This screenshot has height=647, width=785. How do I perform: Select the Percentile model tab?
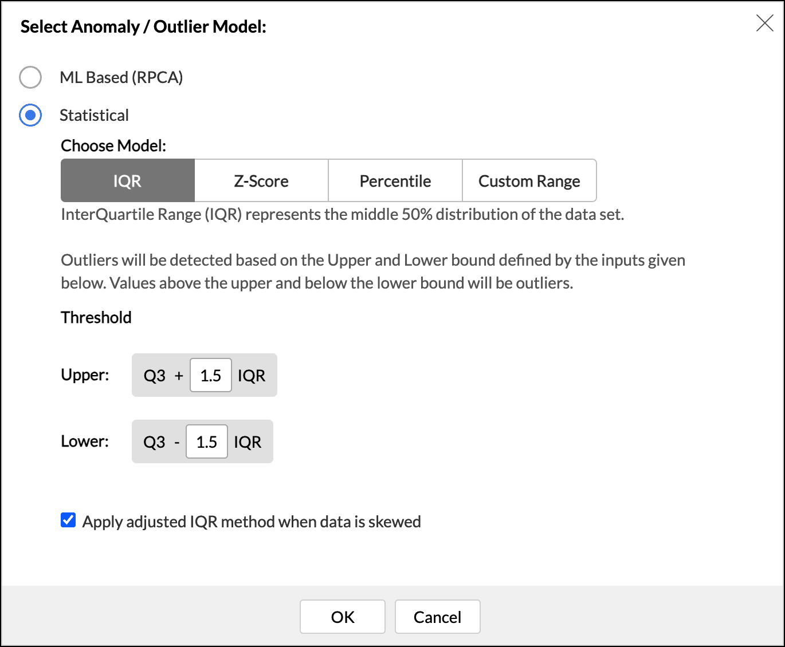395,181
